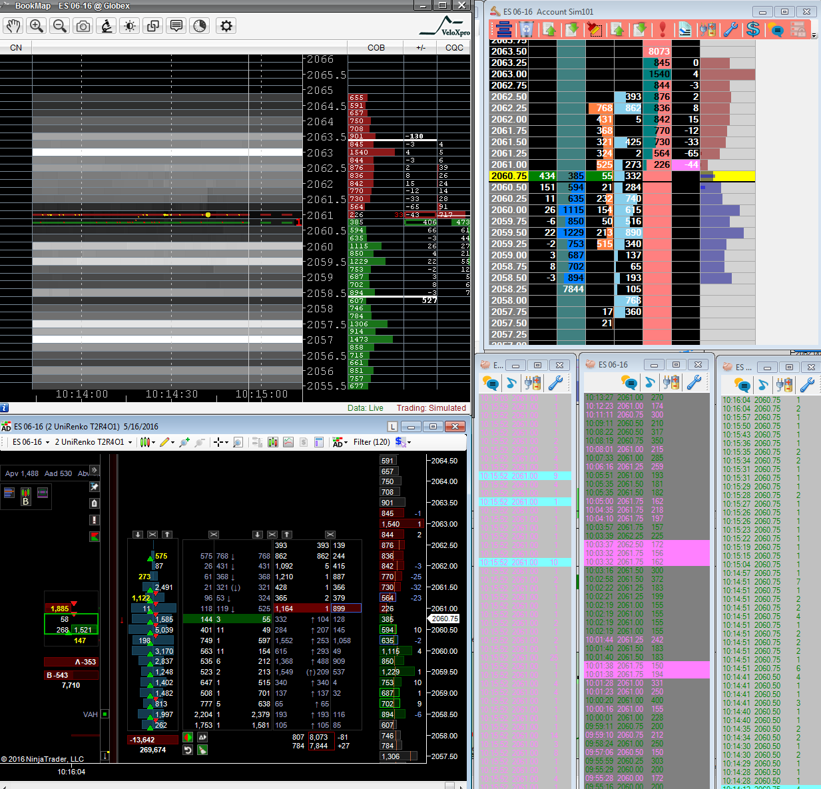Click the info i icon at BookMap bottom-left
Viewport: 821px width, 789px height.
coord(5,408)
